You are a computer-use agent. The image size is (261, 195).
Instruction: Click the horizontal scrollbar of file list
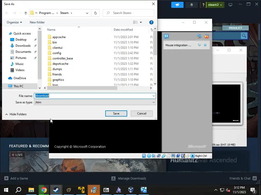[82, 88]
